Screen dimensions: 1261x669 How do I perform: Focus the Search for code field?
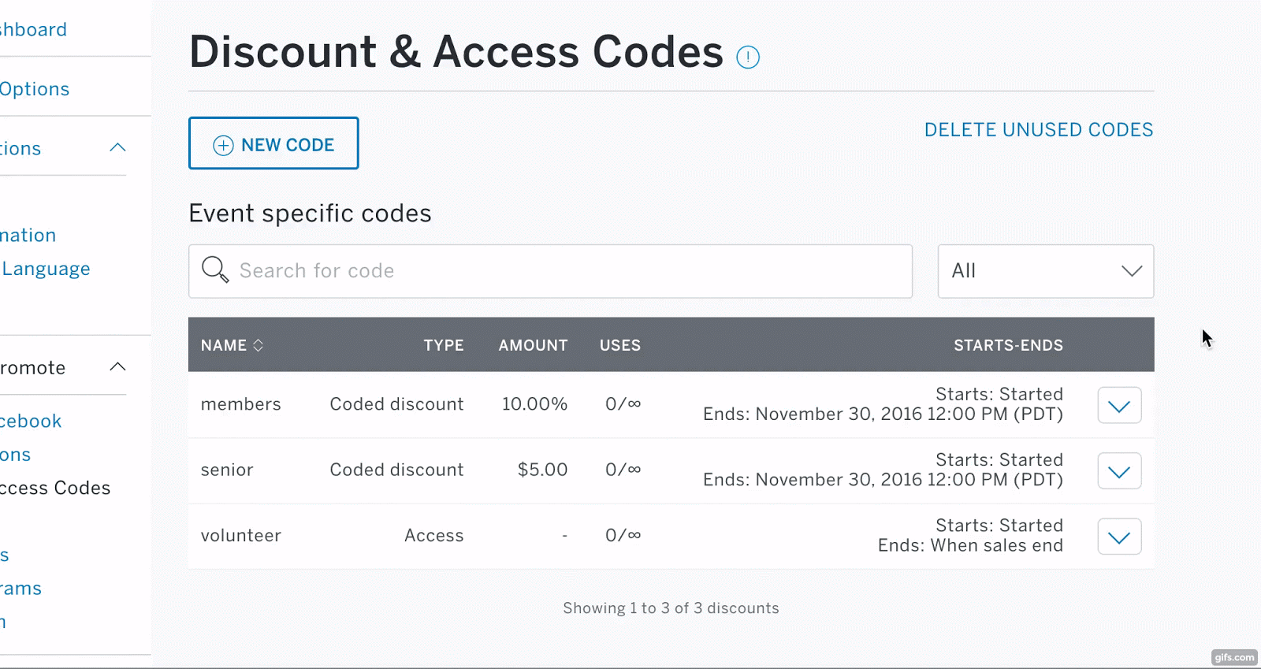point(567,271)
